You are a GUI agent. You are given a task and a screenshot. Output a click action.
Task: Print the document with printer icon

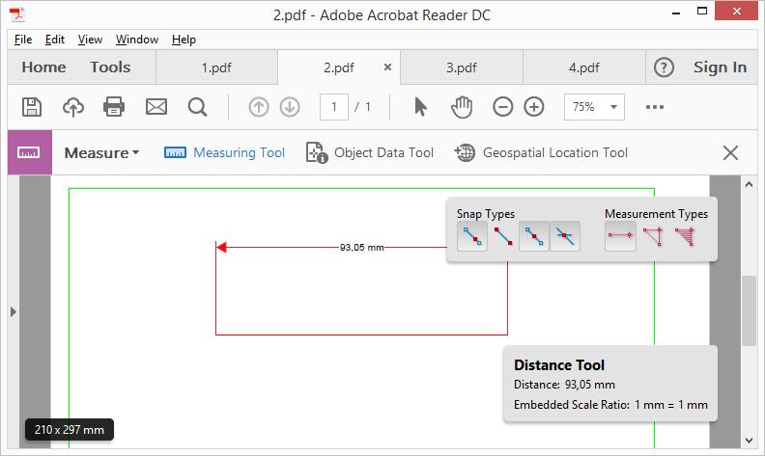114,107
